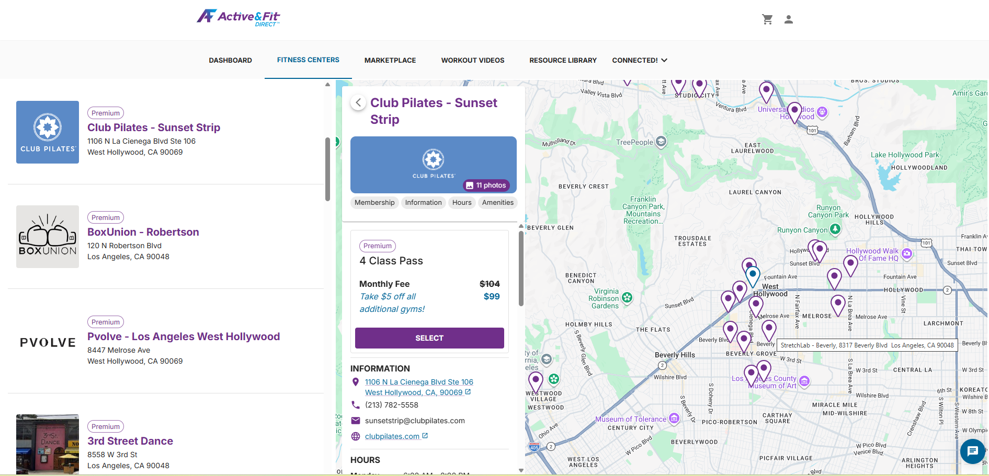Click the Club Pilates logo thumbnail in list
The height and width of the screenshot is (476, 989).
pyautogui.click(x=48, y=132)
